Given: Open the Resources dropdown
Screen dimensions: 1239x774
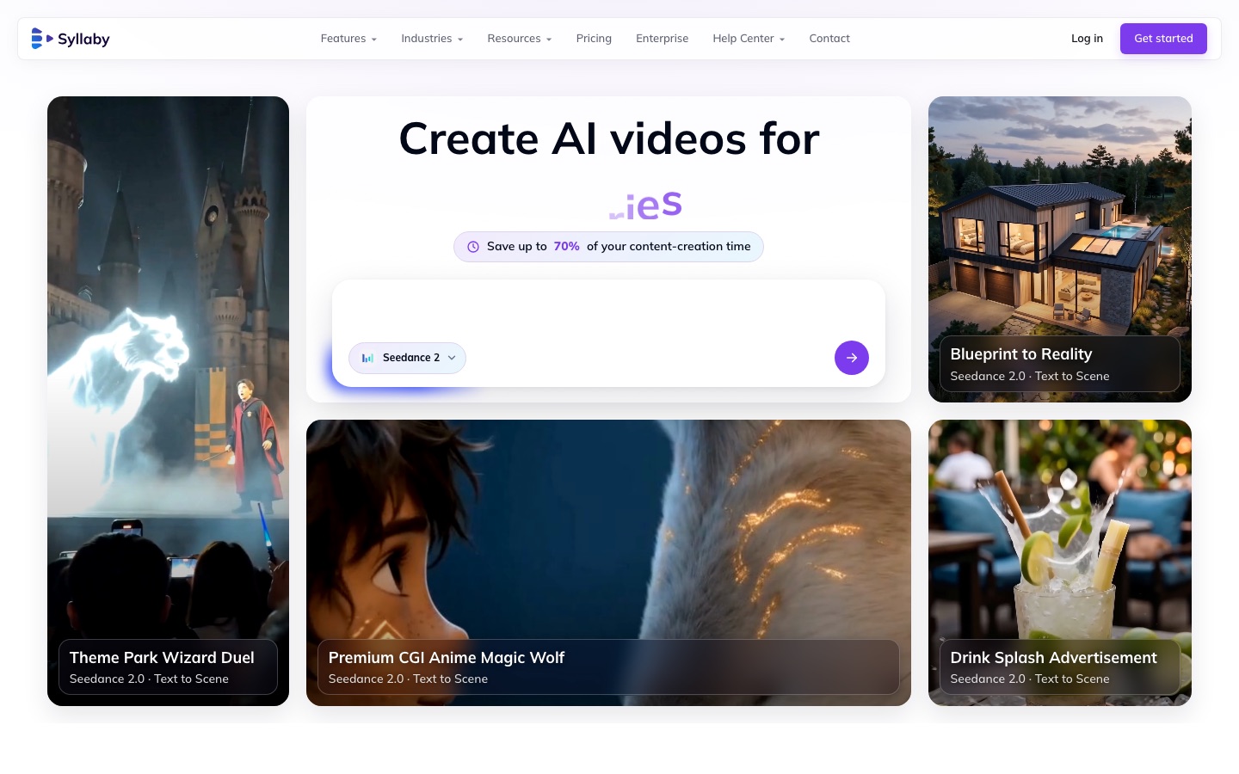Looking at the screenshot, I should [520, 39].
